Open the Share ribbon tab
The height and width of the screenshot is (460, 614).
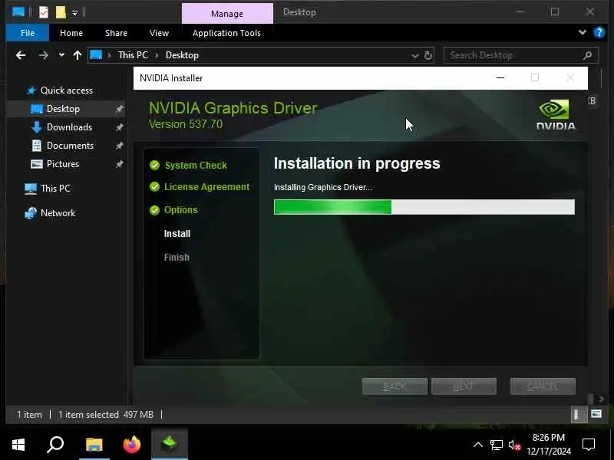click(x=116, y=33)
